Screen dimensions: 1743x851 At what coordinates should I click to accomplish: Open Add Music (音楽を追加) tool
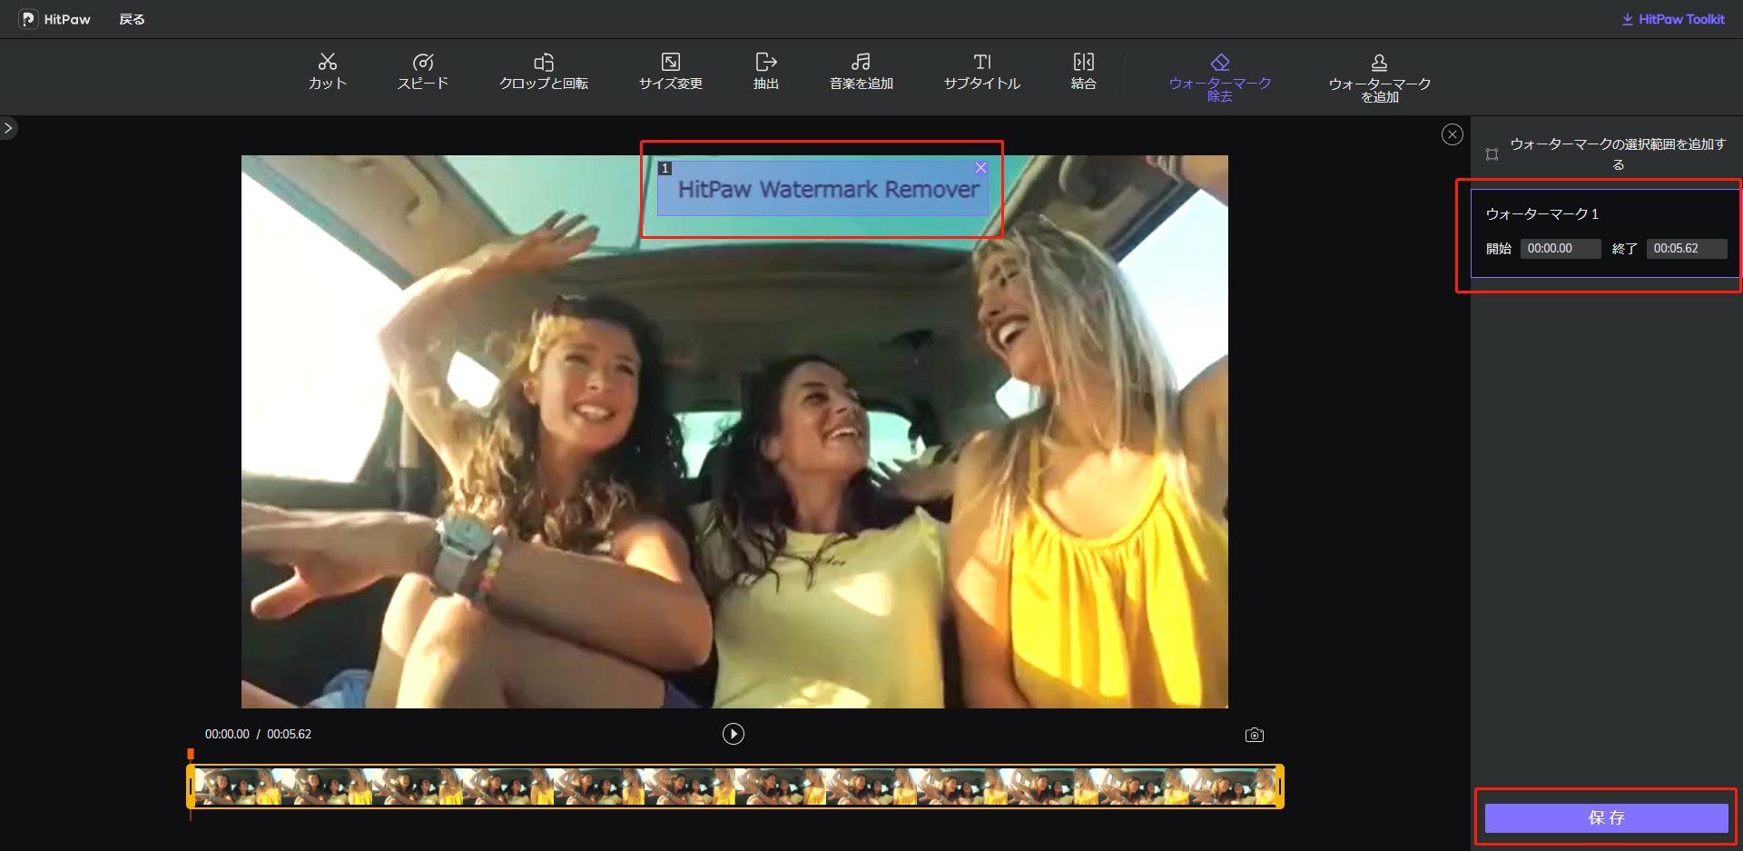click(x=862, y=72)
